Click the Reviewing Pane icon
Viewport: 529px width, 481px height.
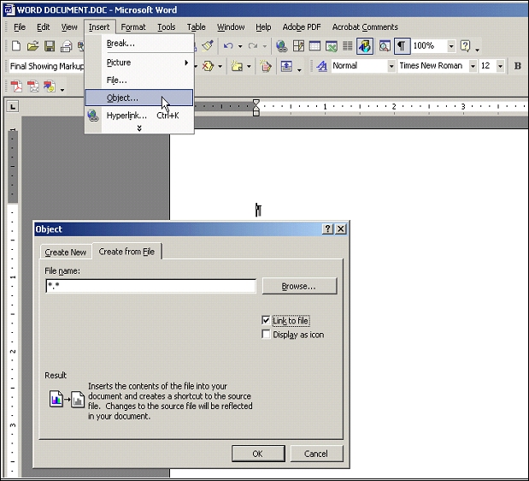tap(286, 66)
